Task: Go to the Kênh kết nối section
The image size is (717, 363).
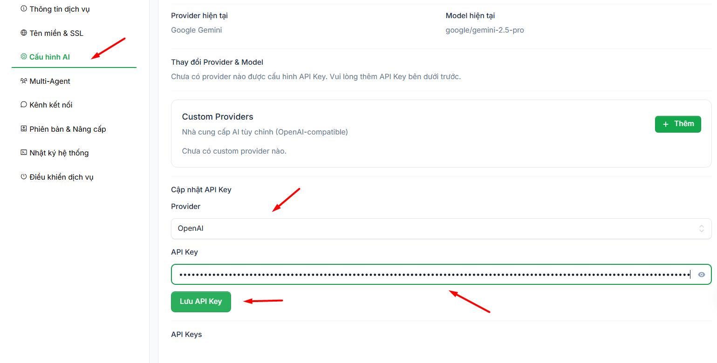Action: tap(51, 105)
